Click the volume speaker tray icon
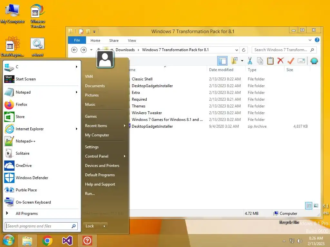The image size is (330, 247). (x=299, y=241)
